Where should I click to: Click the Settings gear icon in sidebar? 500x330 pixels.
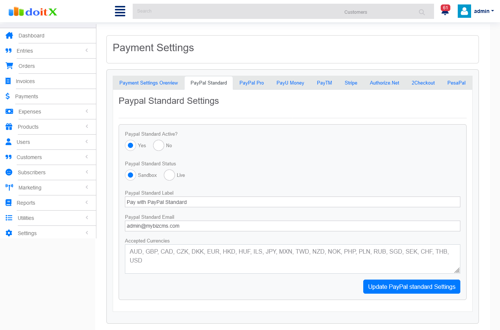pos(9,233)
